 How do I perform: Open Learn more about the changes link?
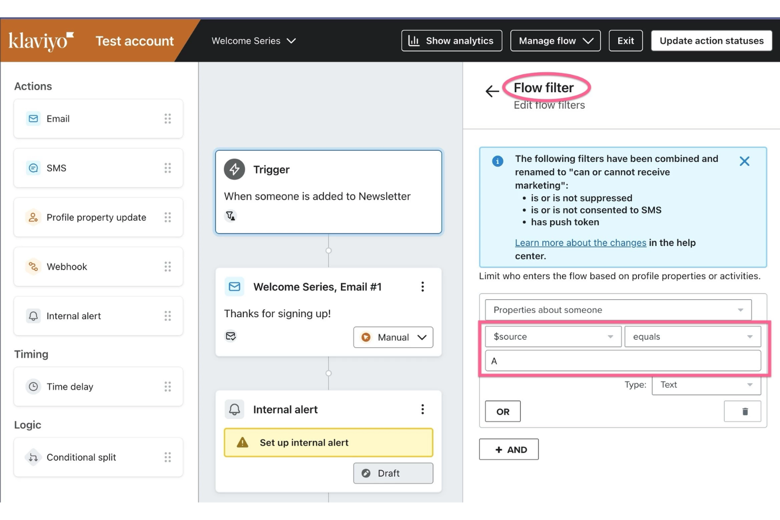(x=580, y=242)
